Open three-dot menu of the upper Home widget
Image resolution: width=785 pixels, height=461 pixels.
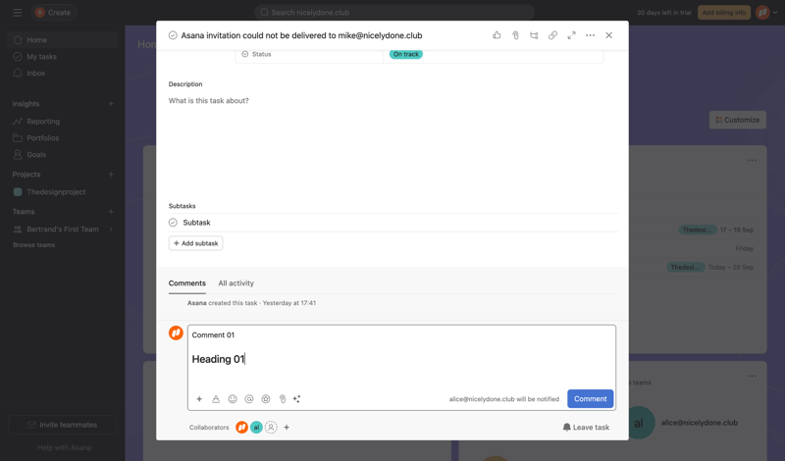752,160
